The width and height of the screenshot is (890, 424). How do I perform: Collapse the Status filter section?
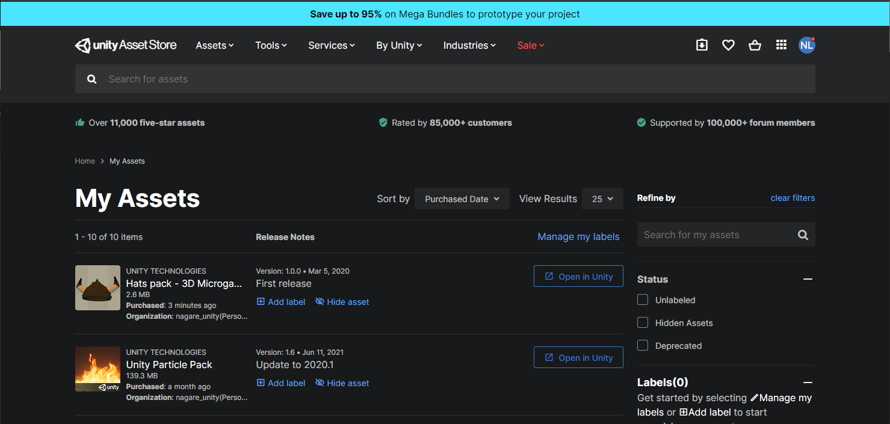(808, 279)
